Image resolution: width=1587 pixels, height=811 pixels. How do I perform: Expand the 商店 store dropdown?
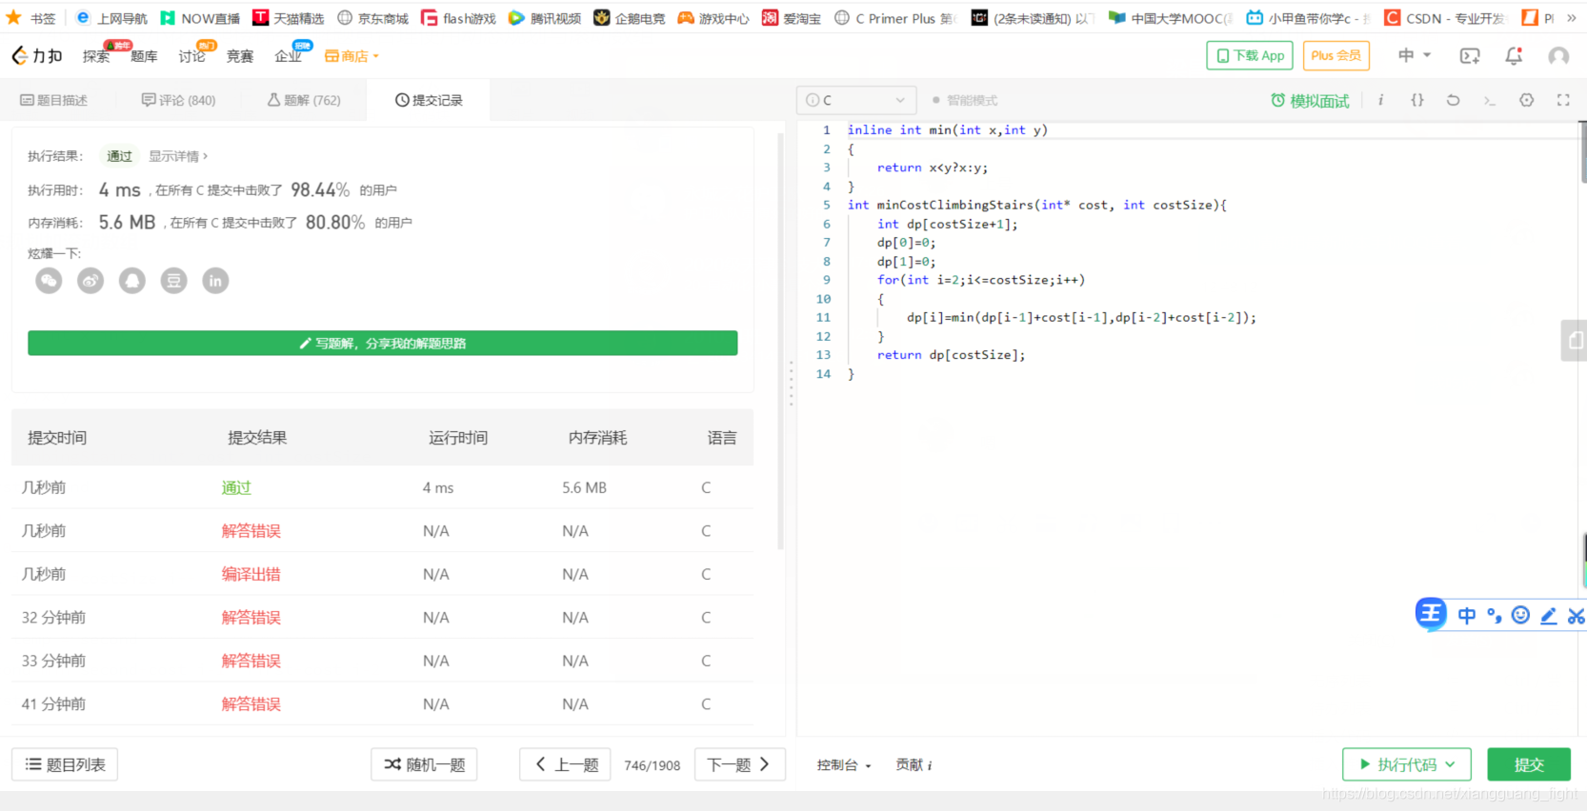coord(352,56)
